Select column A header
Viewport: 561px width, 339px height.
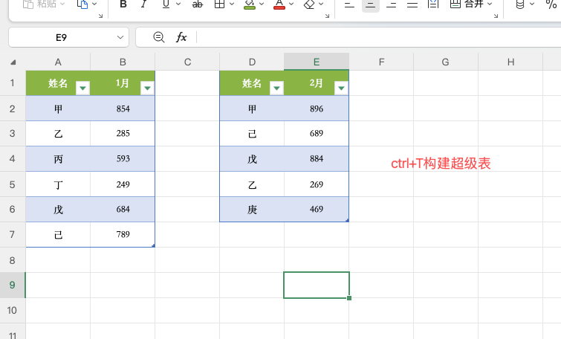click(58, 62)
